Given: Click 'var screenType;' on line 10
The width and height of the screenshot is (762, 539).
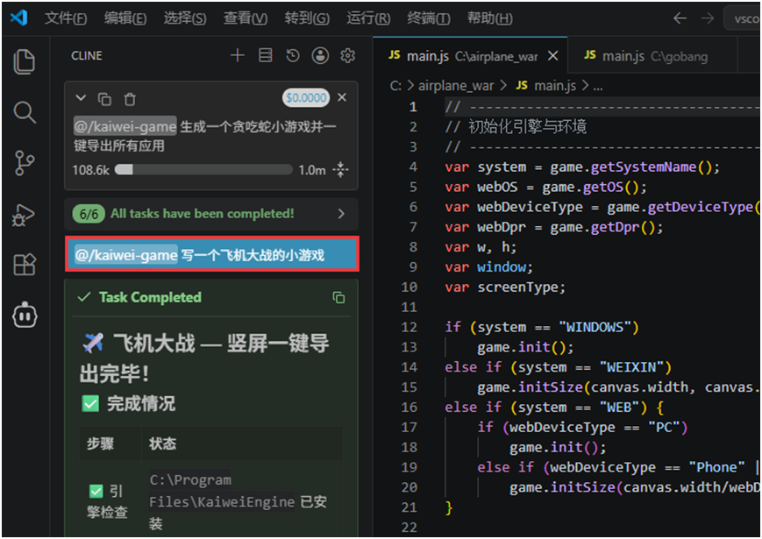Looking at the screenshot, I should pos(505,287).
